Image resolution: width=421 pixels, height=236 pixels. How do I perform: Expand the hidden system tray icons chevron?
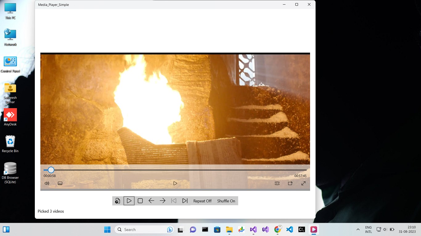358,230
